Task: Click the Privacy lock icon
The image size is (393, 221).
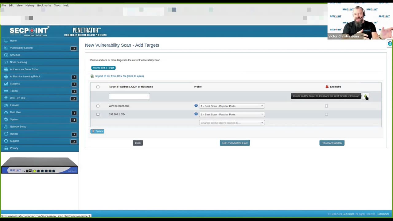Action: [6, 148]
